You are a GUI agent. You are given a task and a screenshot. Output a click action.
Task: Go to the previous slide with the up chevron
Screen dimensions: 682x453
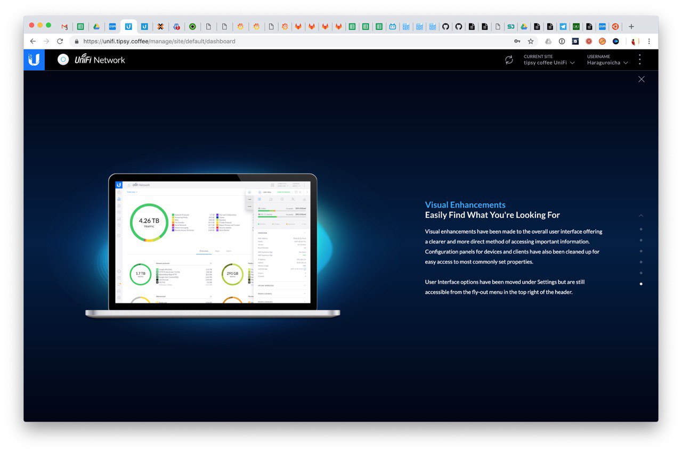pyautogui.click(x=641, y=216)
